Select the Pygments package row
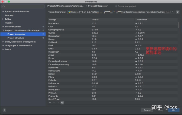The width and height of the screenshot is (182, 115). click(x=113, y=96)
